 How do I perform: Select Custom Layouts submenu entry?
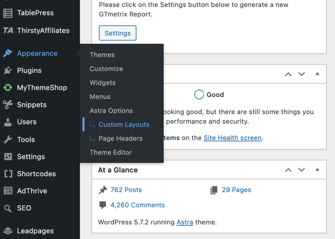(x=124, y=125)
